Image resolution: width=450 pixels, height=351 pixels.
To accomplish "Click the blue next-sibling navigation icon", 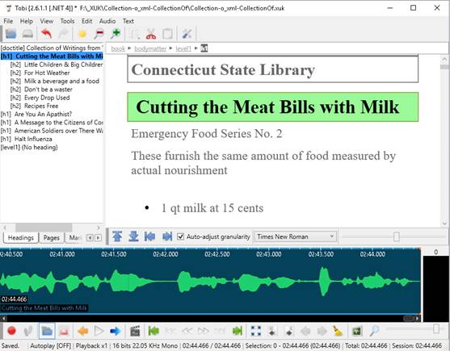I will (167, 236).
